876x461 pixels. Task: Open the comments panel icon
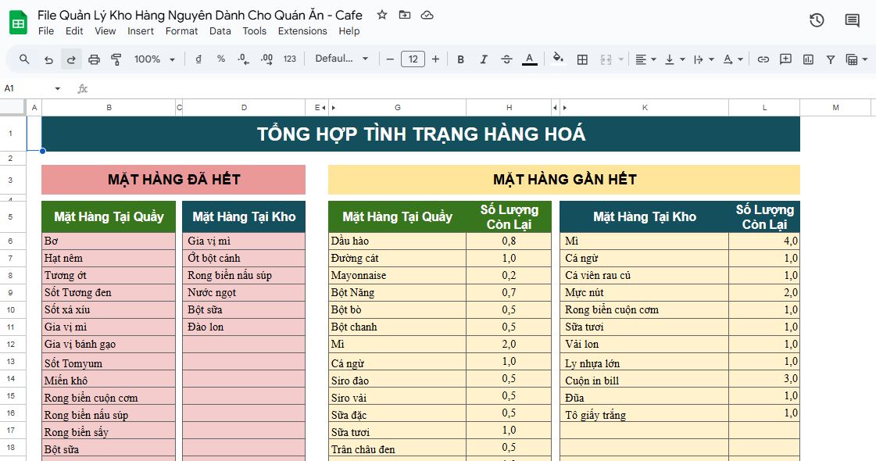(853, 20)
